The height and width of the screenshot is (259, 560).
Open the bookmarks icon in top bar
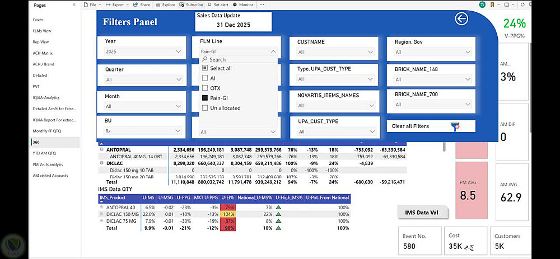point(493,4)
